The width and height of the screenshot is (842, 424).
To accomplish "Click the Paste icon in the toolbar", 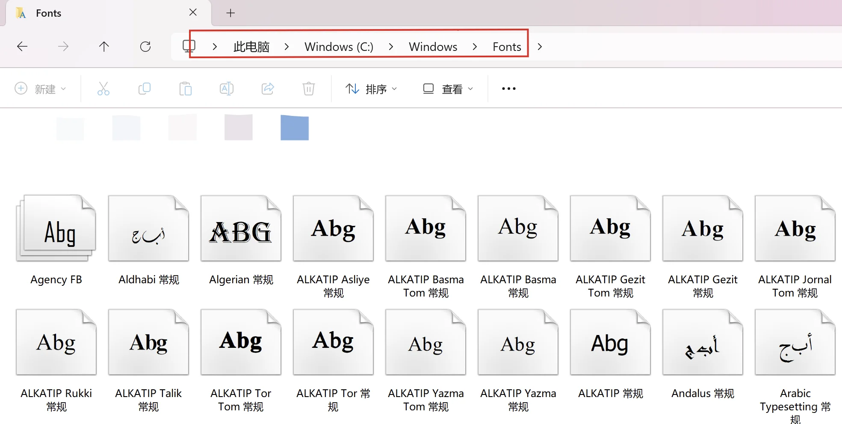I will (185, 89).
